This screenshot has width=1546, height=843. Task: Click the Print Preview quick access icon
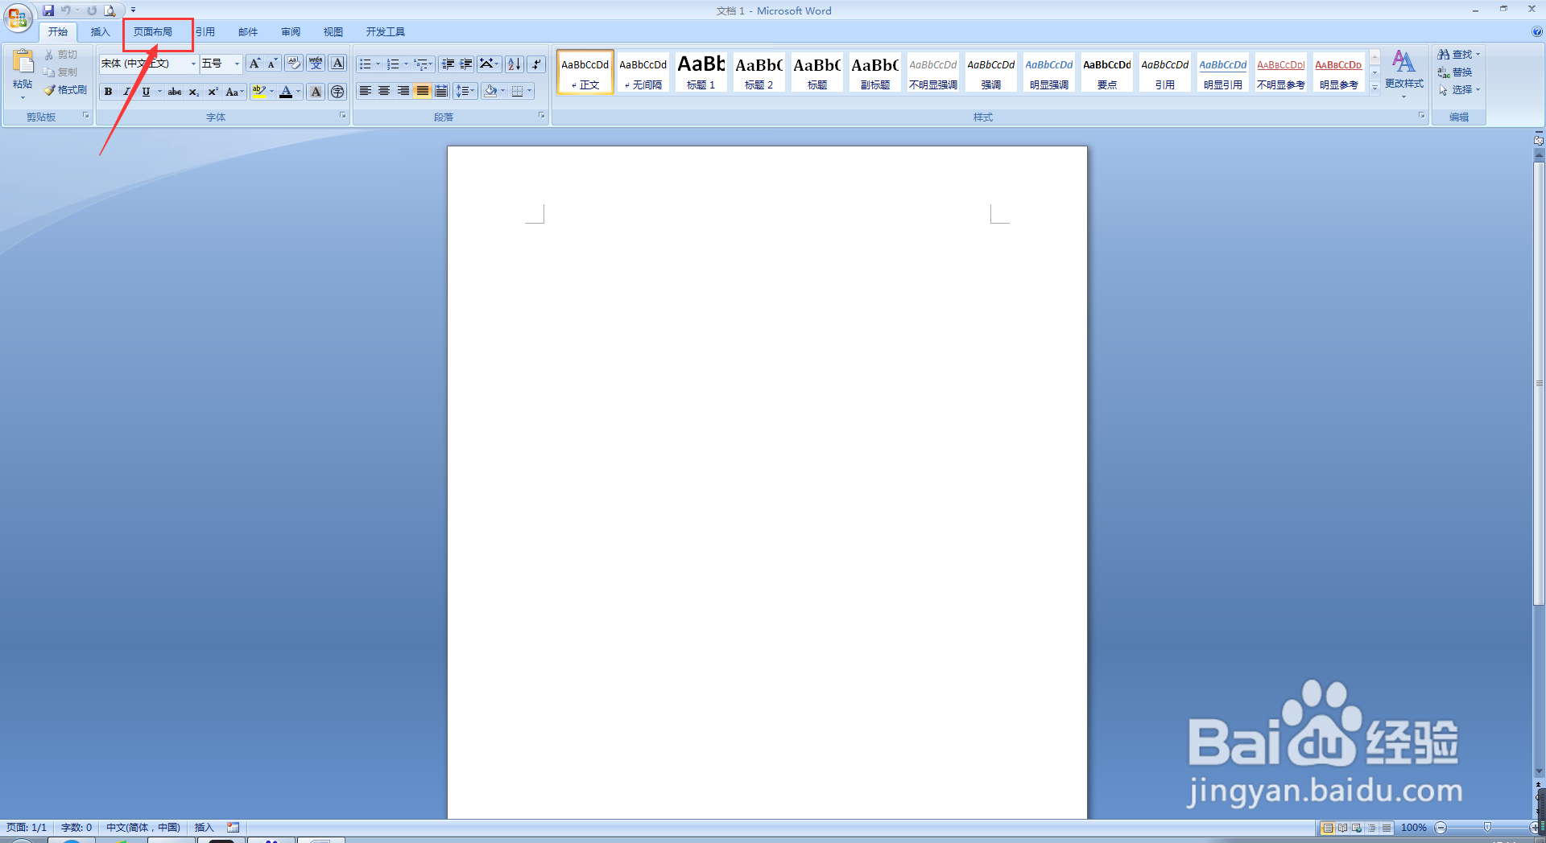point(110,10)
